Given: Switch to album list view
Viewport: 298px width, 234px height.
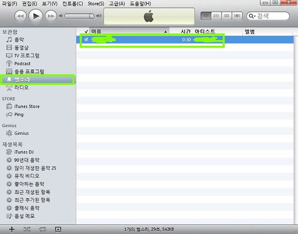Looking at the screenshot, I should [x=216, y=16].
